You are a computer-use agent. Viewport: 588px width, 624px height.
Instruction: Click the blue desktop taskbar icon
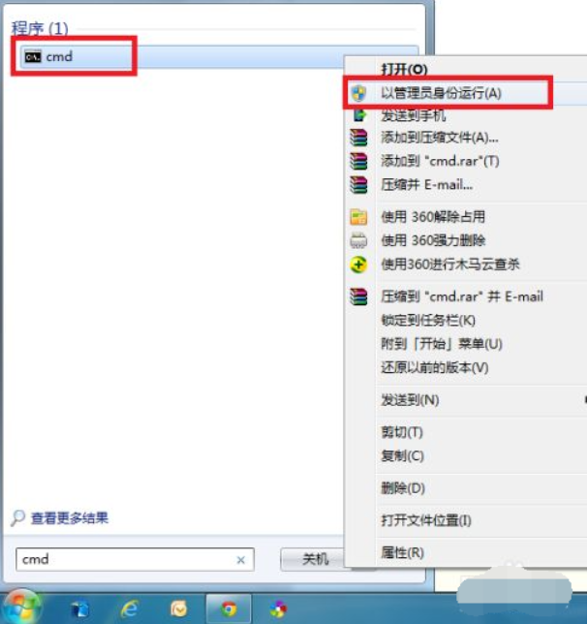point(80,609)
